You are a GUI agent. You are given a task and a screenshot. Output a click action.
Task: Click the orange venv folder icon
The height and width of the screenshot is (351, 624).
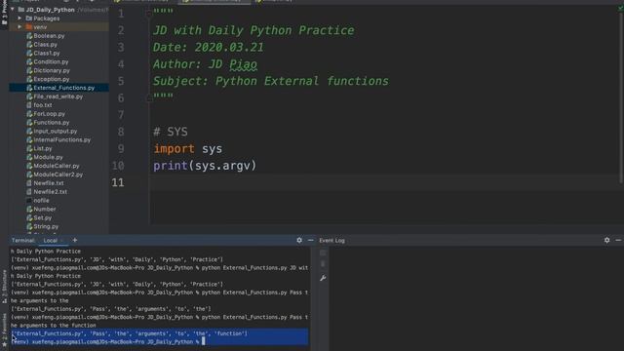(x=28, y=27)
